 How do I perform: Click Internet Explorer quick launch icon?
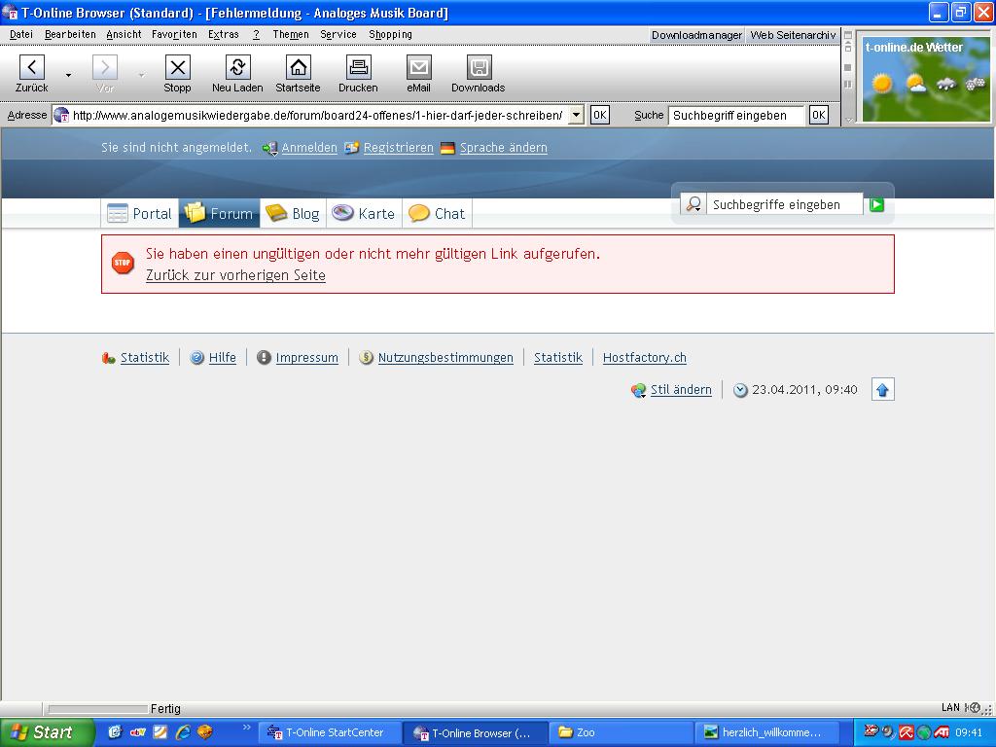click(x=183, y=732)
